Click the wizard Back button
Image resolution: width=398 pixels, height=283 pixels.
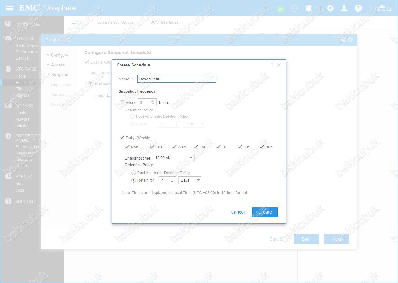tap(306, 239)
